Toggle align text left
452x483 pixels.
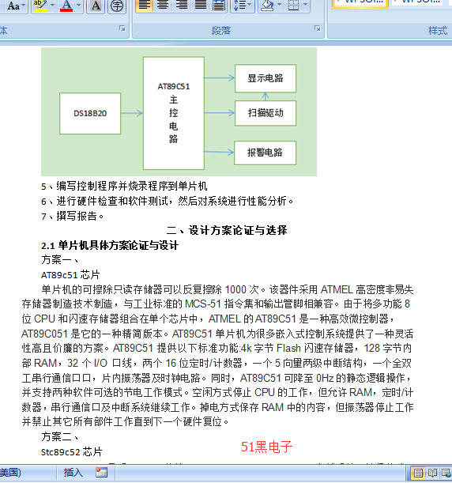pyautogui.click(x=144, y=6)
